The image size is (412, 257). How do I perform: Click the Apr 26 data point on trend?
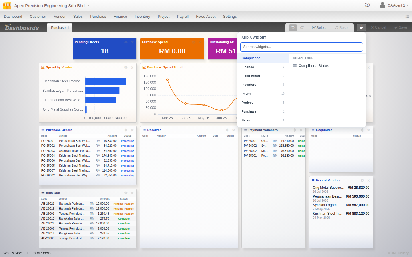(185, 103)
